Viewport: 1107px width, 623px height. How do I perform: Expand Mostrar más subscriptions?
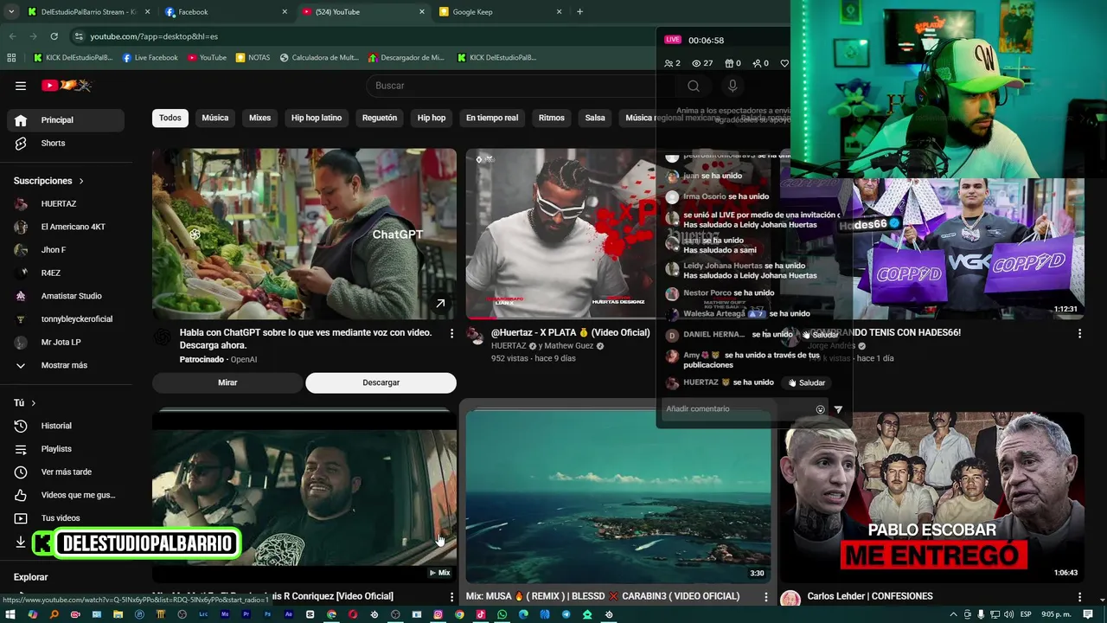(66, 365)
